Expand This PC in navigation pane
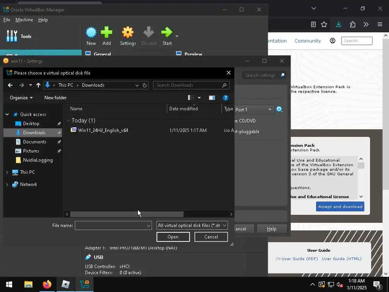The height and width of the screenshot is (292, 389). click(x=7, y=172)
